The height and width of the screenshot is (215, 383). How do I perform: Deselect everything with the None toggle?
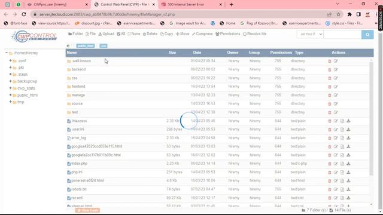coord(134,34)
